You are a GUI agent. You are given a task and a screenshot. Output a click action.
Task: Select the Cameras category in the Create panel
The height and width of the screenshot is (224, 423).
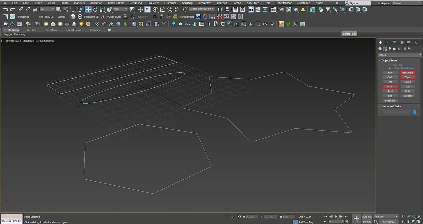click(395, 49)
